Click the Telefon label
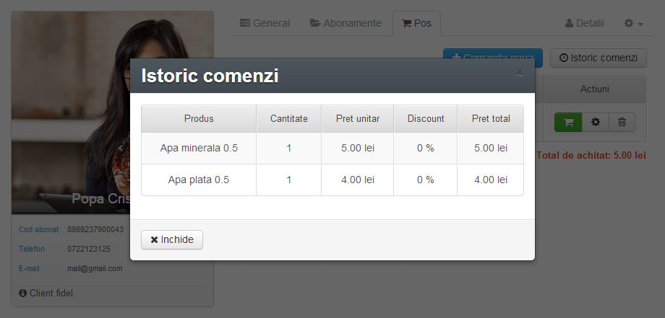The height and width of the screenshot is (318, 665). pos(32,249)
